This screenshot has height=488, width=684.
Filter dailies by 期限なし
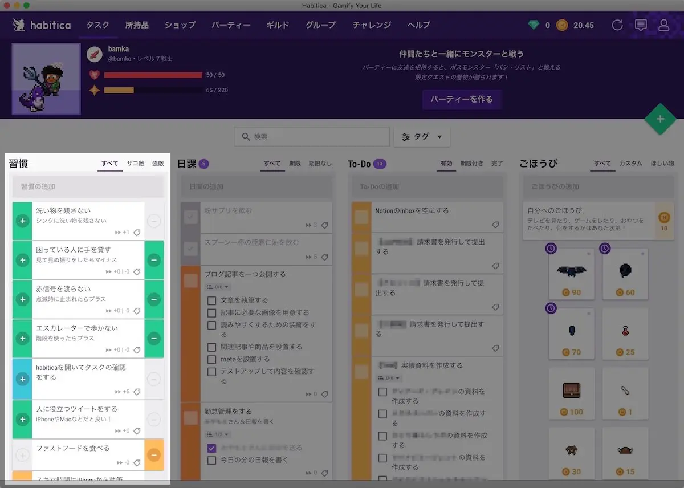(x=320, y=164)
